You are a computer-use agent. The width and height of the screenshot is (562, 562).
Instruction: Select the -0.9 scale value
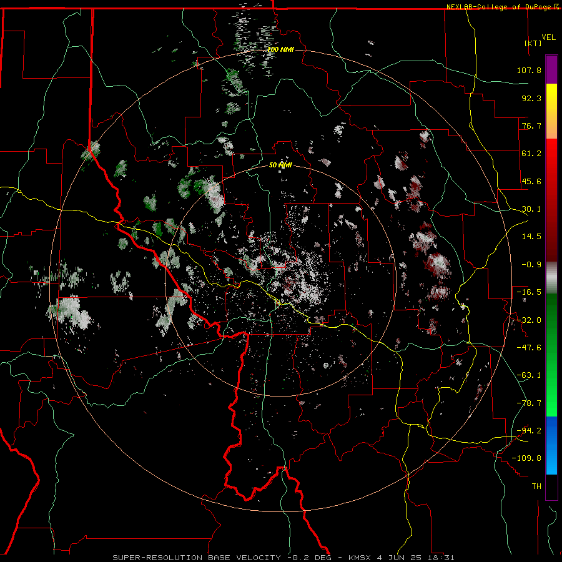tap(531, 265)
